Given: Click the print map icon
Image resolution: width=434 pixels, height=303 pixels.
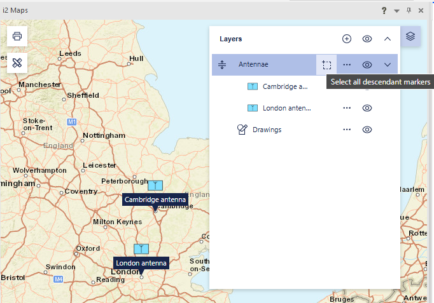Looking at the screenshot, I should pos(17,36).
